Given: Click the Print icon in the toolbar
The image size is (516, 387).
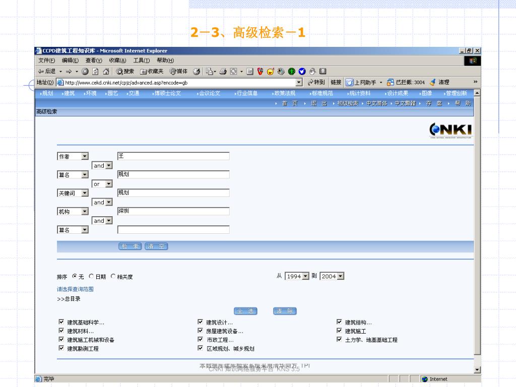Looking at the screenshot, I should pyautogui.click(x=223, y=72).
